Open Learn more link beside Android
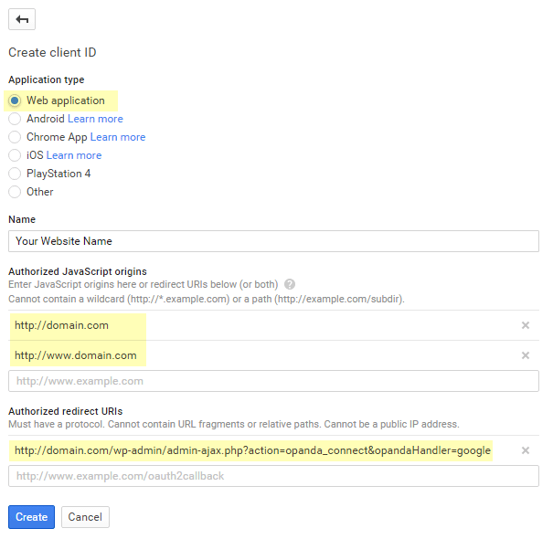The width and height of the screenshot is (553, 539). click(95, 119)
